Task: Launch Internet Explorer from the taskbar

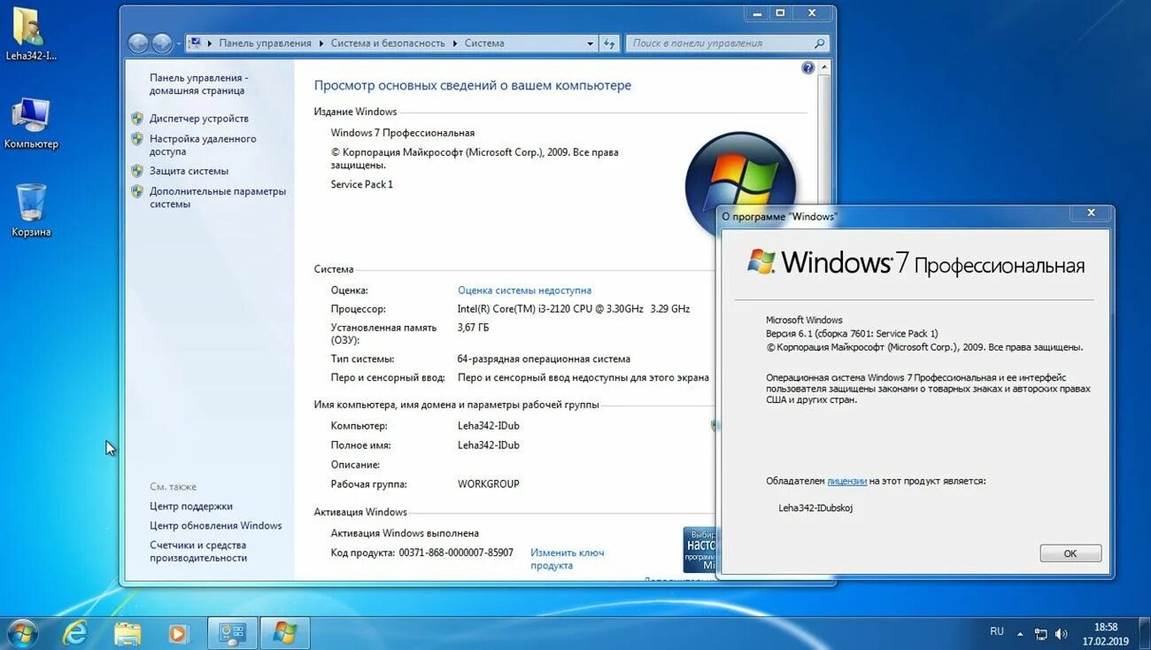Action: (x=76, y=633)
